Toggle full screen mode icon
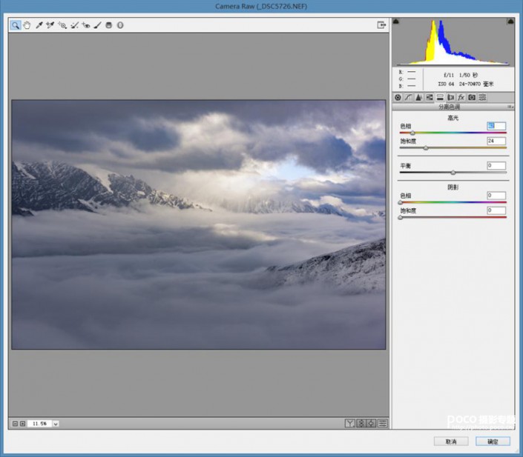 click(x=381, y=24)
